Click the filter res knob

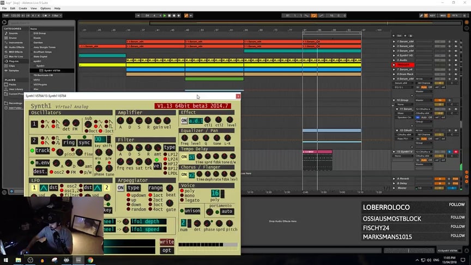[129, 161]
